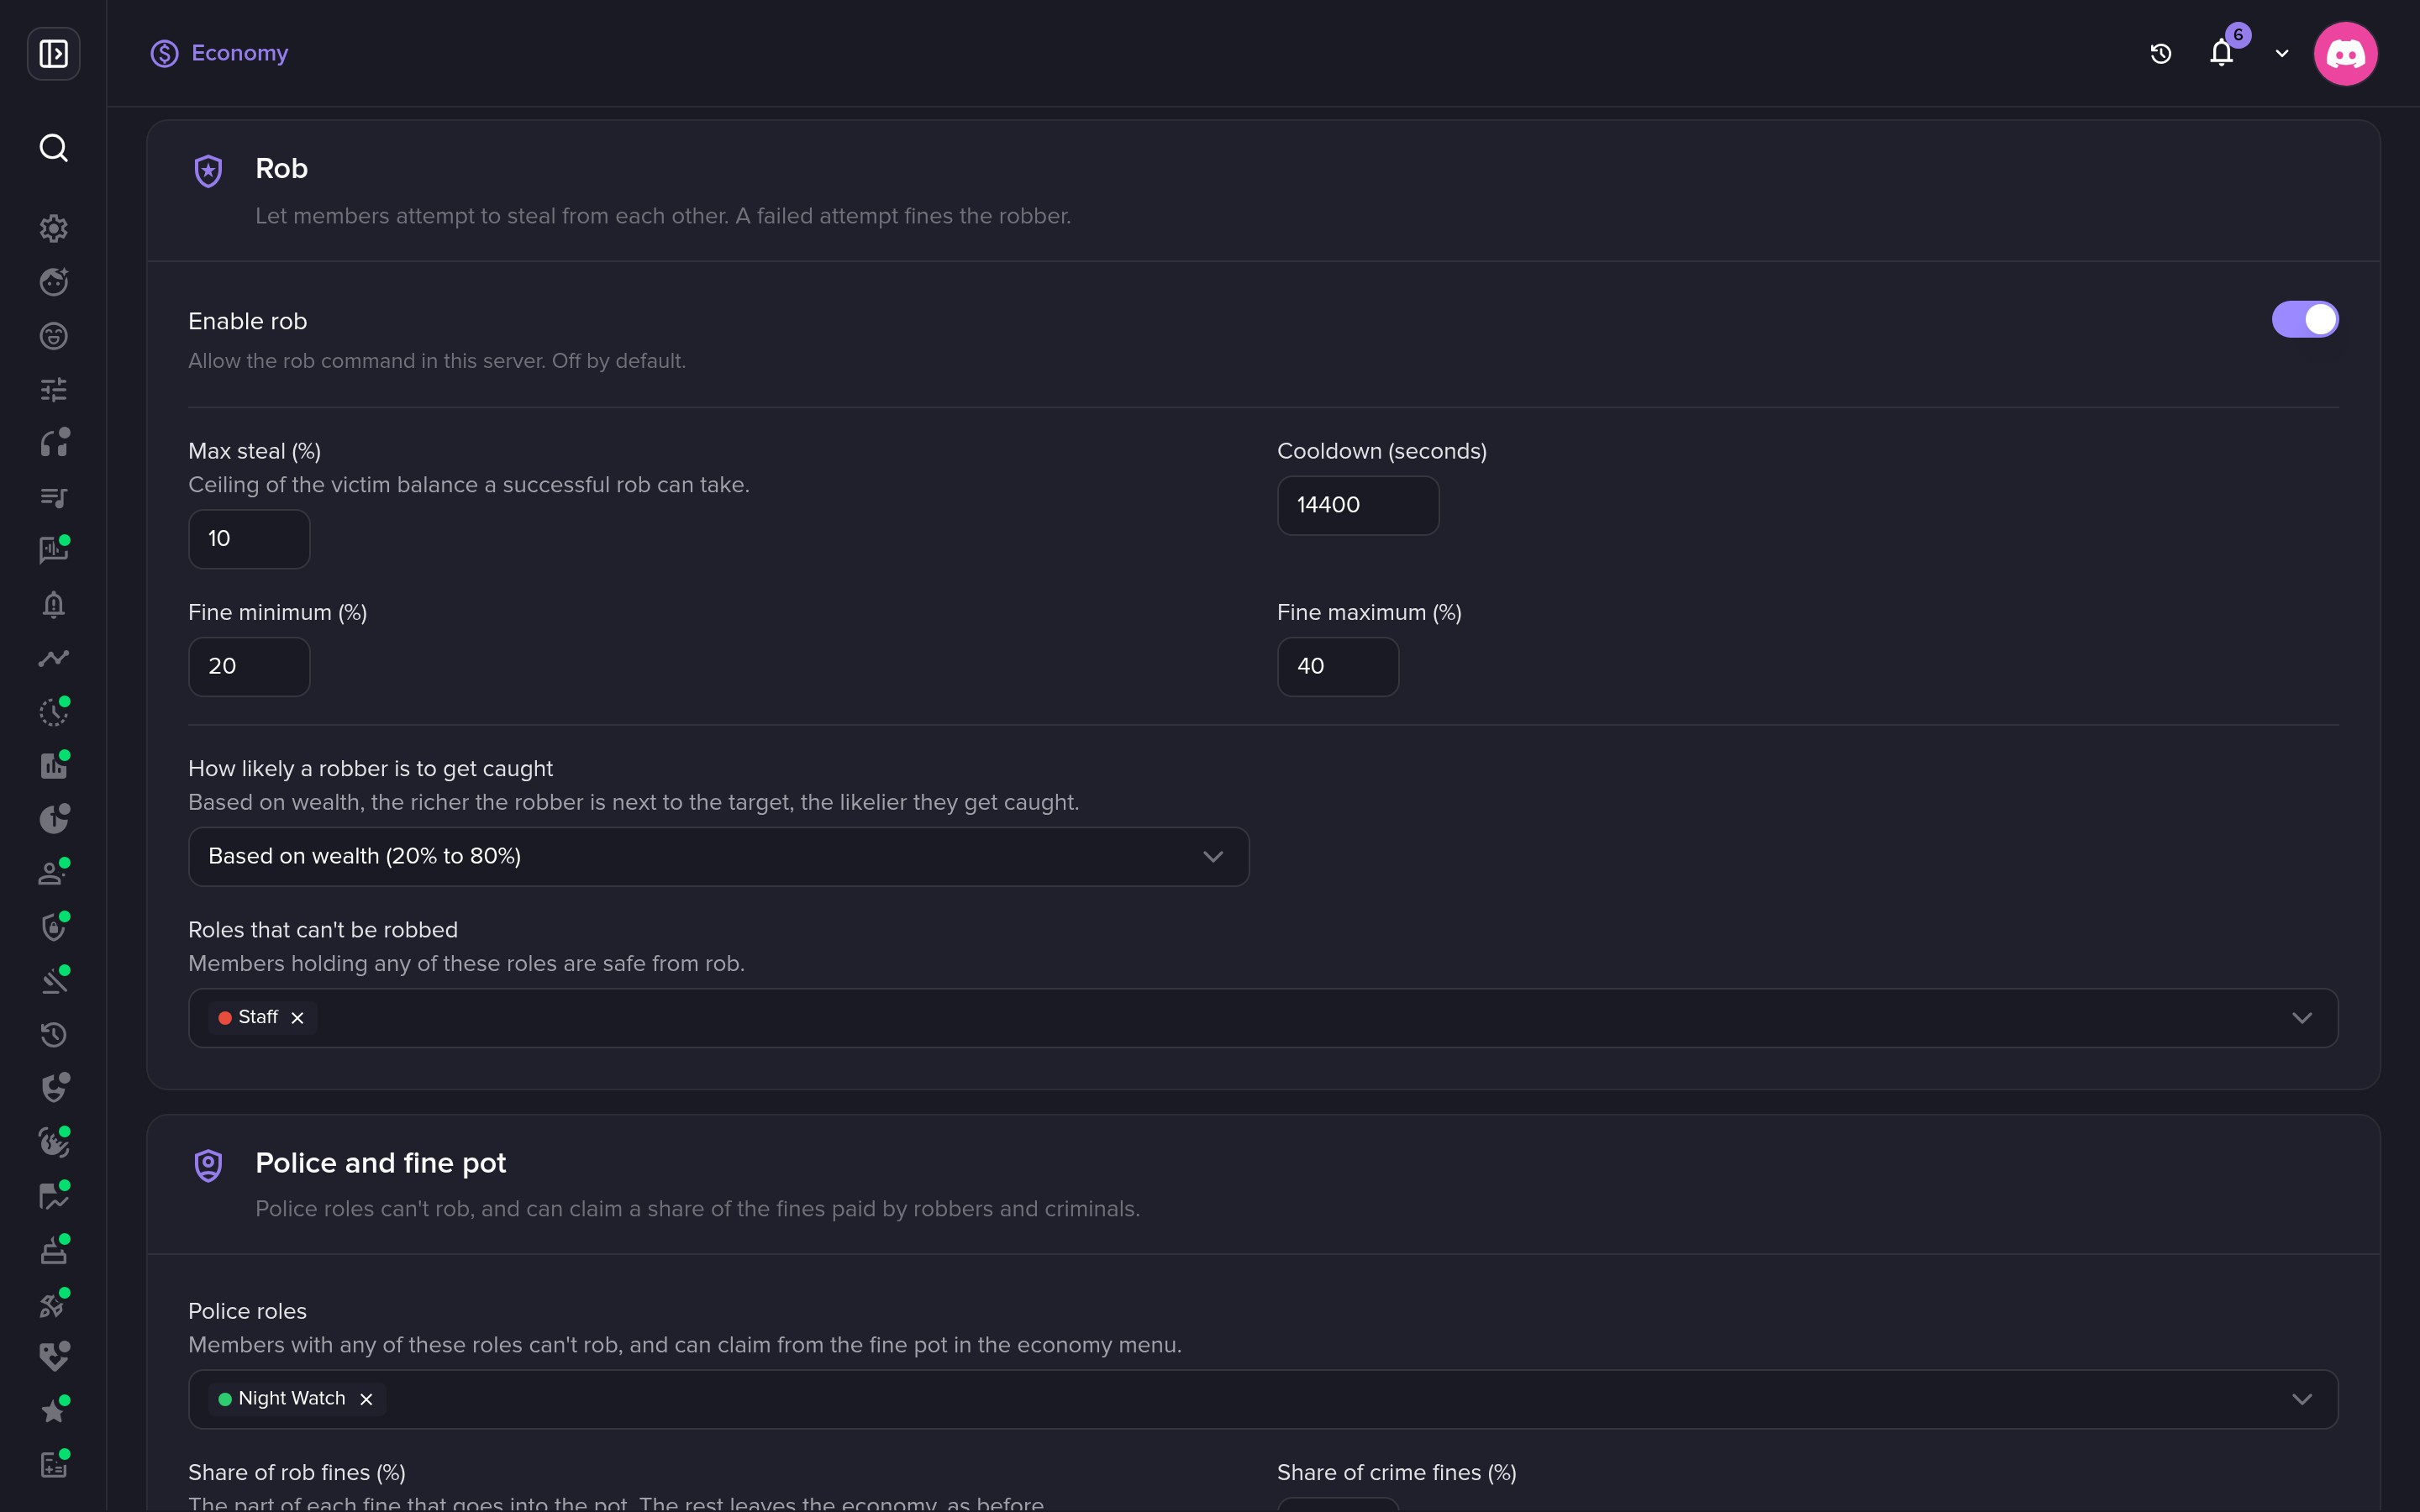Viewport: 2420px width, 1512px height.
Task: Select the sparkle face icon in sidebar
Action: pyautogui.click(x=53, y=282)
